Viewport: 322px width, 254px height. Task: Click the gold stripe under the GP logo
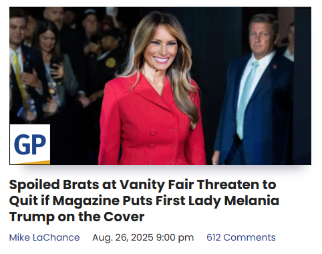(x=30, y=162)
